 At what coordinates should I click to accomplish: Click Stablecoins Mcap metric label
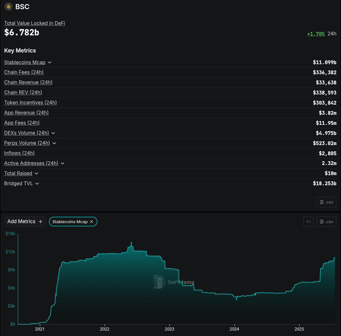click(x=25, y=62)
